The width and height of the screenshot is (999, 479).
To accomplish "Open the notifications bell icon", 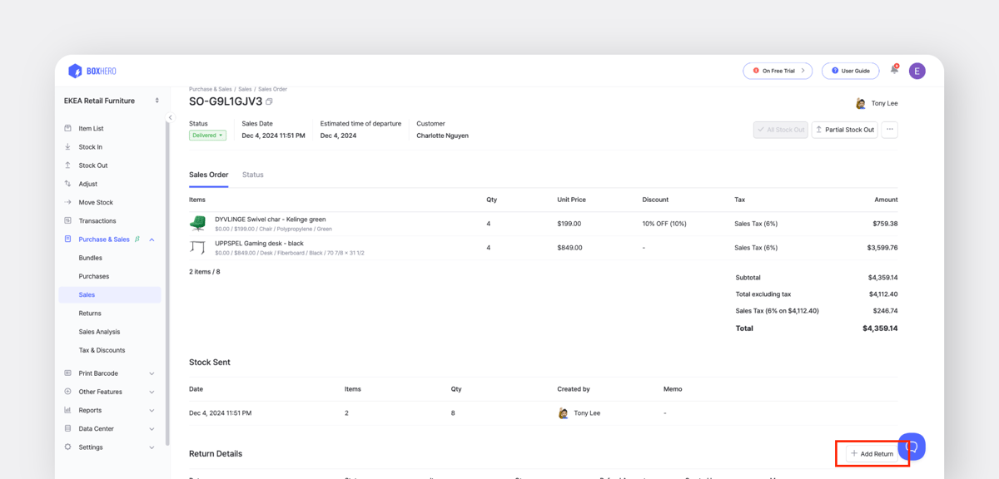I will 894,70.
